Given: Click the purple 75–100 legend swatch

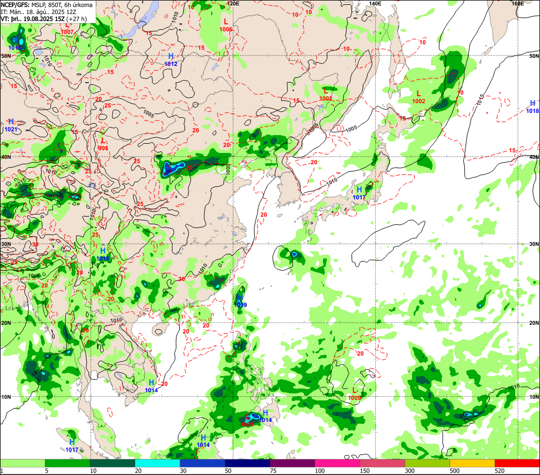Looking at the screenshot, I should (292, 463).
